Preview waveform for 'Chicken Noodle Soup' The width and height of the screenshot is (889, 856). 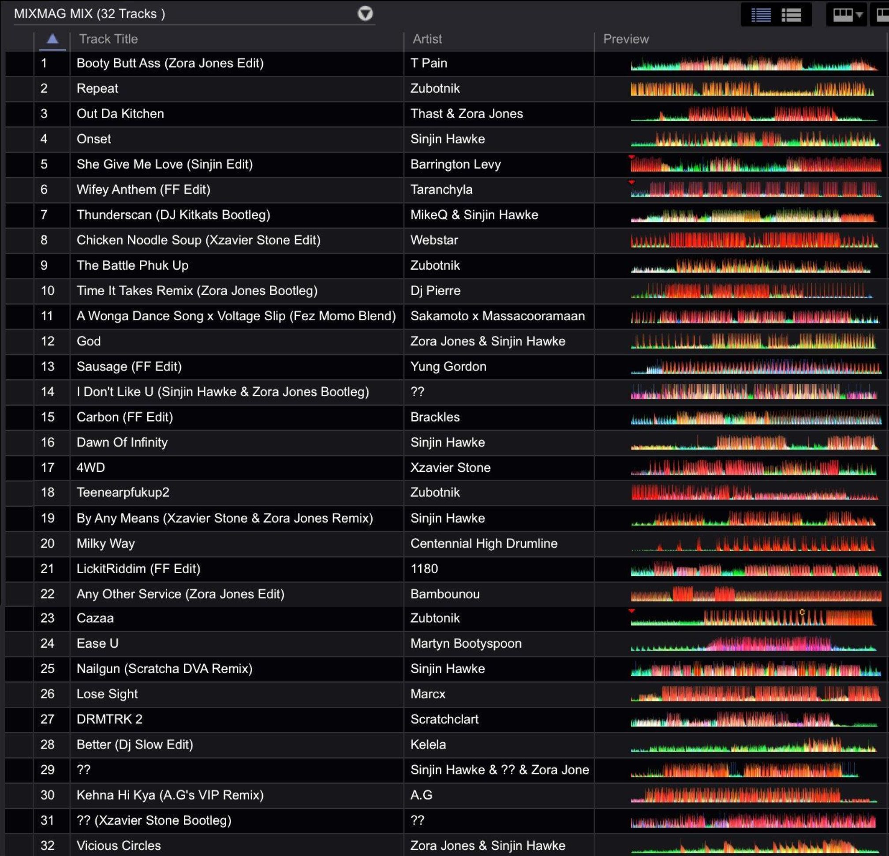coord(755,240)
